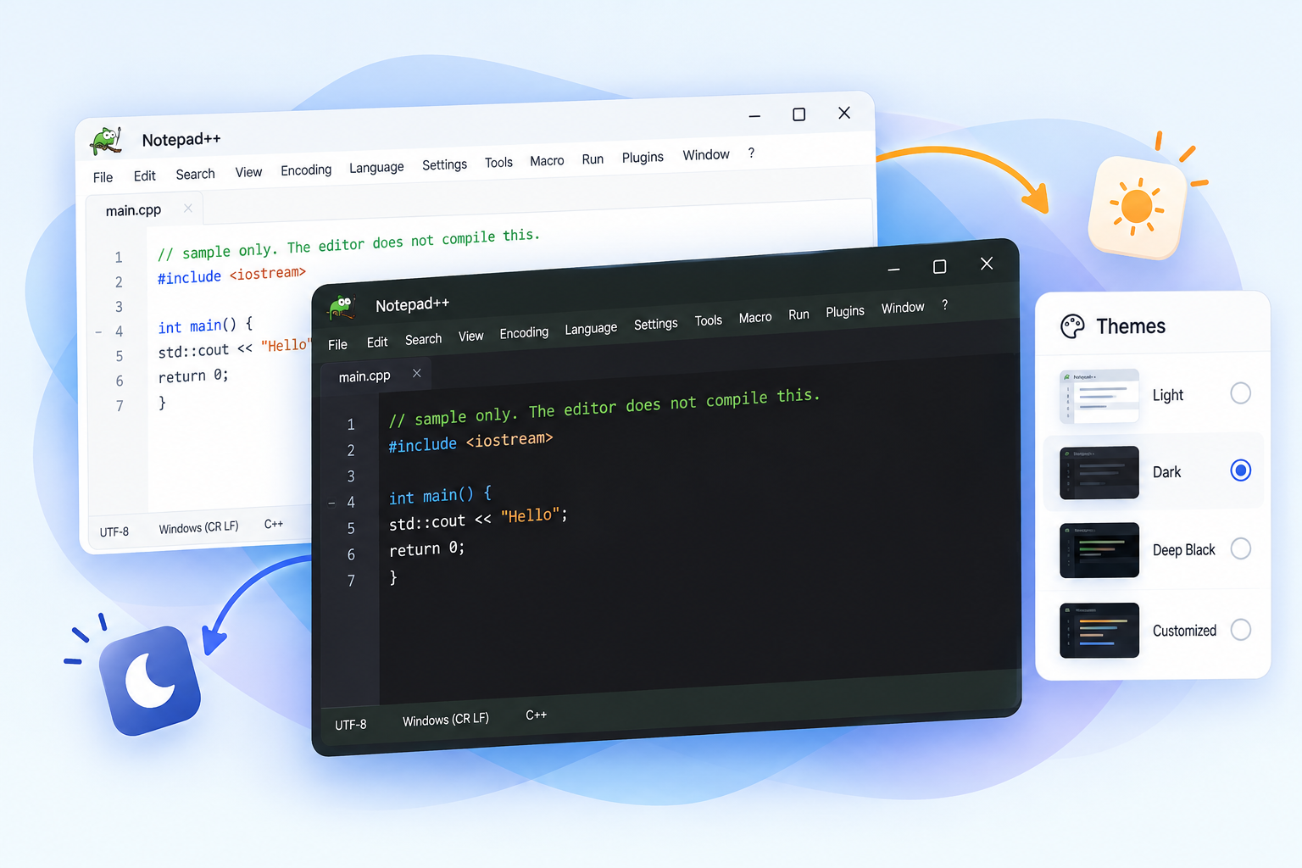This screenshot has height=868, width=1302.
Task: Open the Encoding menu in the light window
Action: (x=306, y=170)
